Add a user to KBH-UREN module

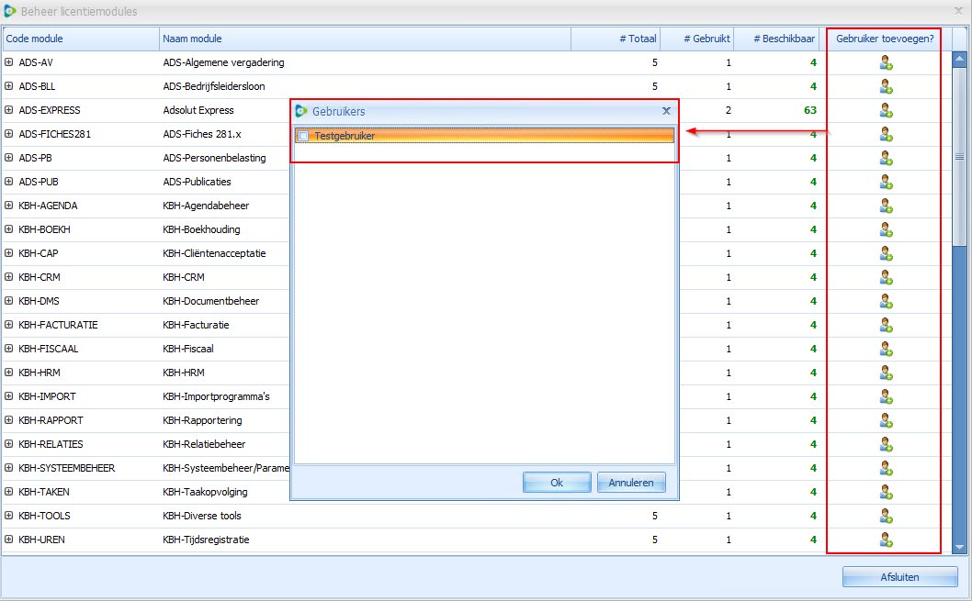click(886, 540)
